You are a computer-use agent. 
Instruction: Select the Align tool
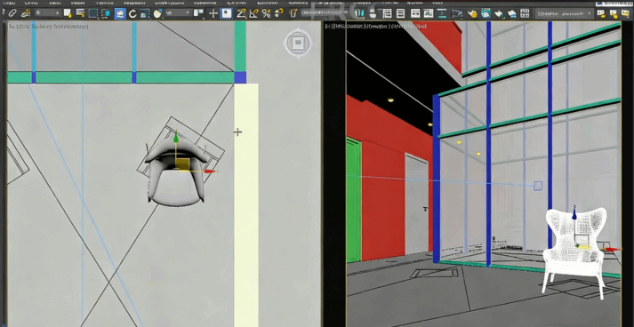[x=372, y=13]
